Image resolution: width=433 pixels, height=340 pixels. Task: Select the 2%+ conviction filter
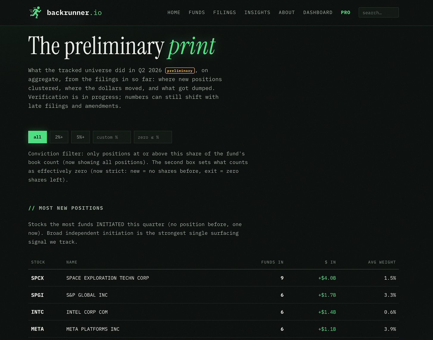[59, 137]
